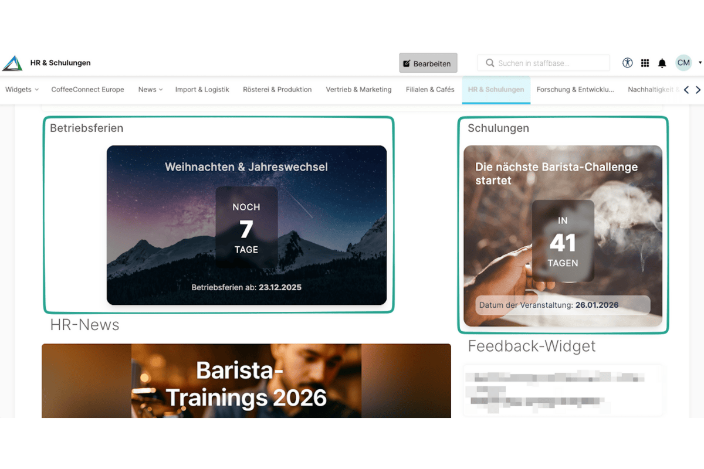Switch to the Filialen & Cafés tab
The width and height of the screenshot is (704, 469).
[430, 89]
